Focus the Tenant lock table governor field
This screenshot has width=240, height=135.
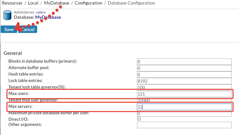click(x=184, y=87)
